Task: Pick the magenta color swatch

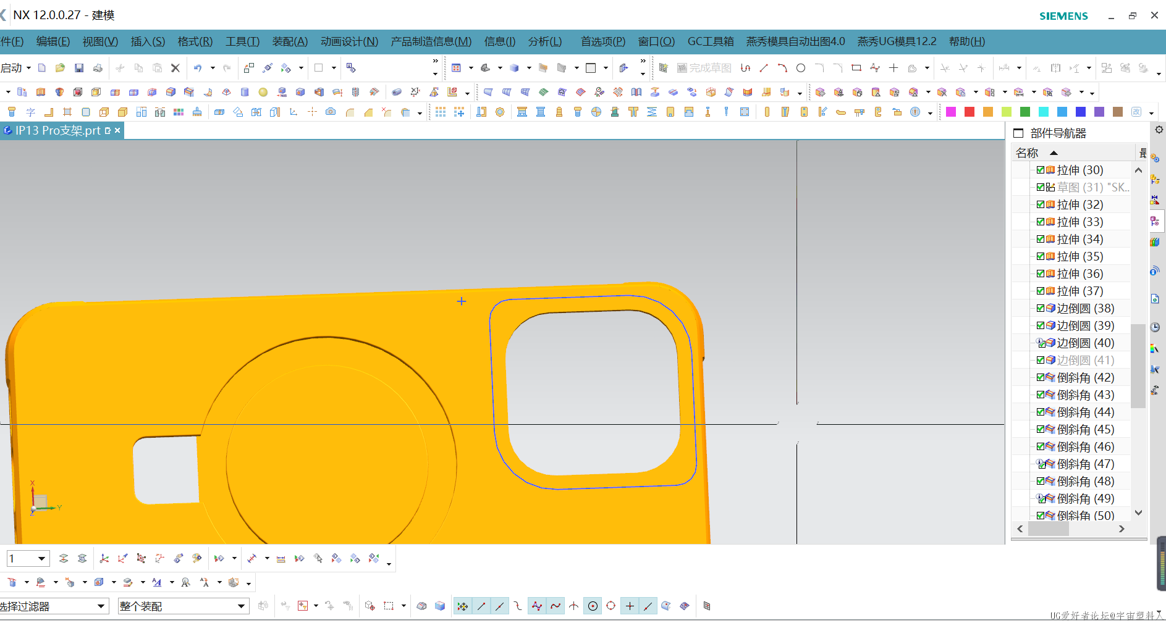Action: point(951,112)
